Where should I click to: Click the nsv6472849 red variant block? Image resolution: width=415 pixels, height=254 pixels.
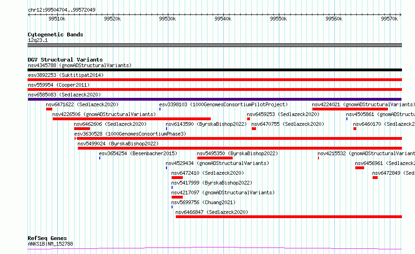click(375, 178)
